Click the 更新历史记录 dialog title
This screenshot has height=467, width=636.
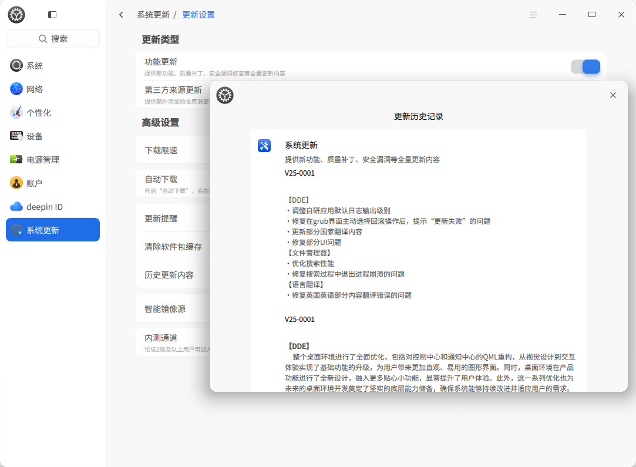pos(419,116)
